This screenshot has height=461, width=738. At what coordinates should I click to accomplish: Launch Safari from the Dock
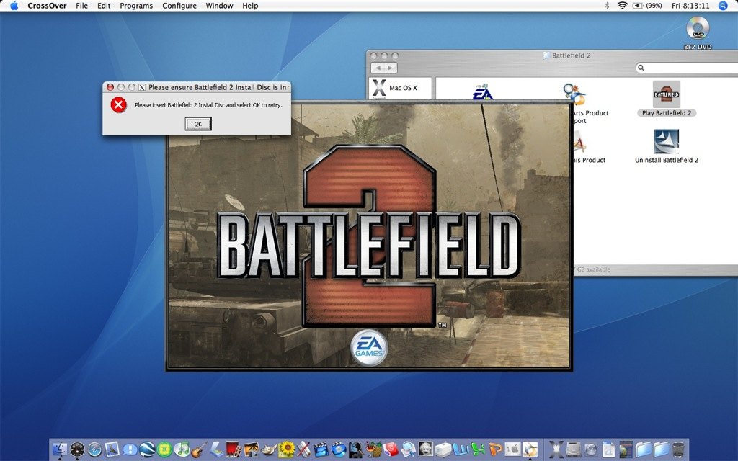point(94,449)
